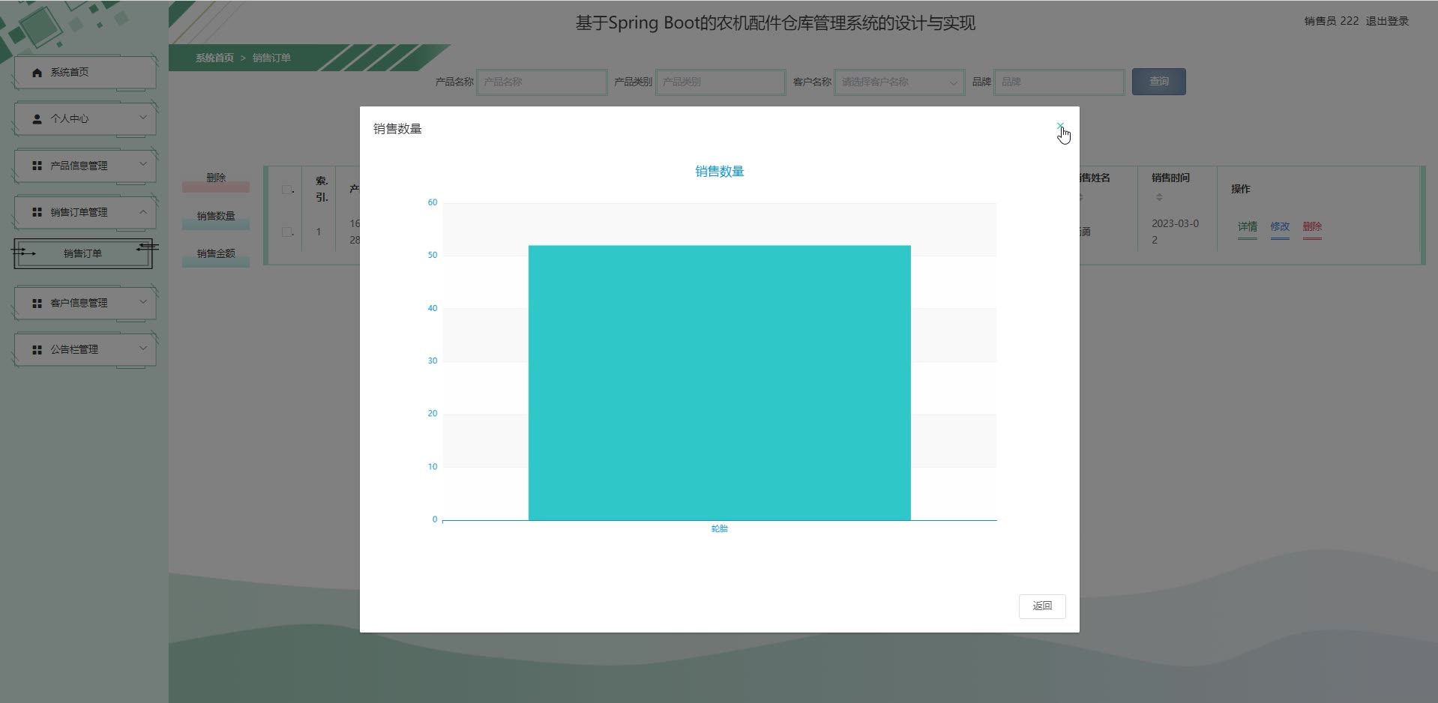Click the 销售数量 chart button

coord(216,217)
